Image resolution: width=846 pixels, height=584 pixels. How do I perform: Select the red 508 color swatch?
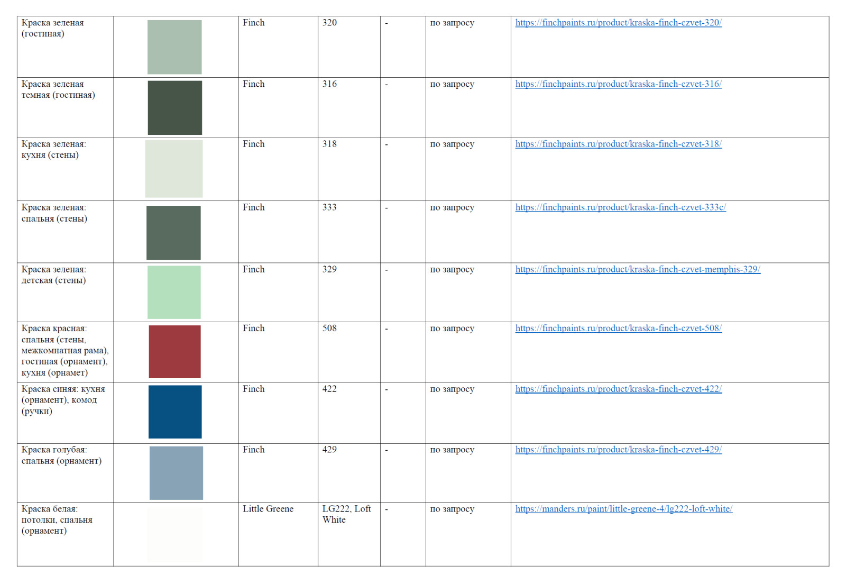174,352
